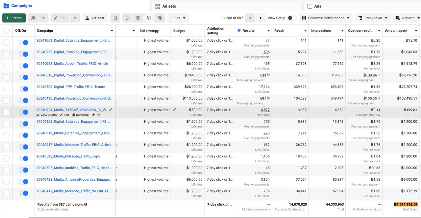
Task: Go to next page of campaigns
Action: click(261, 18)
